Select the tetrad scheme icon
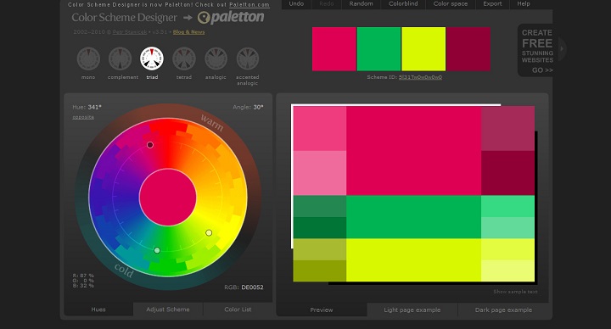The image size is (611, 329). click(184, 59)
